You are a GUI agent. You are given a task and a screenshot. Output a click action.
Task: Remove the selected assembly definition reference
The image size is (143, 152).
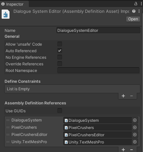132,149
